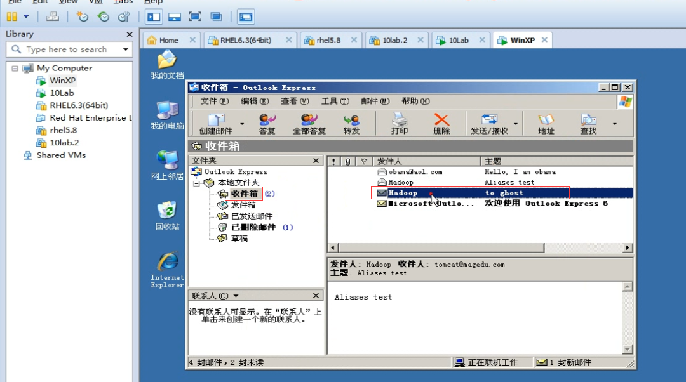The image size is (686, 382).
Task: Click the VMware revert snapshot icon
Action: [x=104, y=16]
